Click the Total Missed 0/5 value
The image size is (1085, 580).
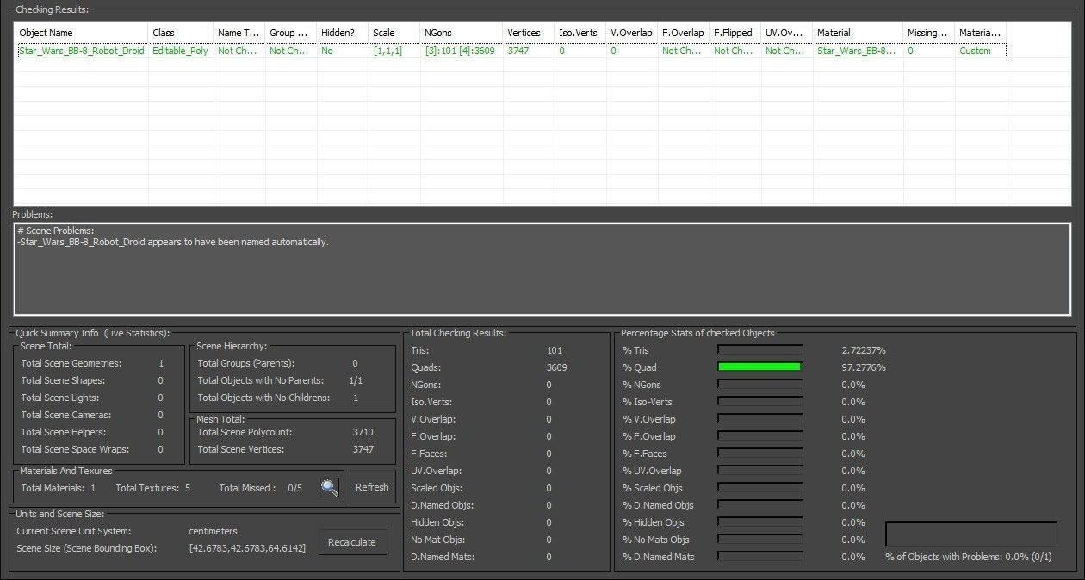tap(294, 488)
